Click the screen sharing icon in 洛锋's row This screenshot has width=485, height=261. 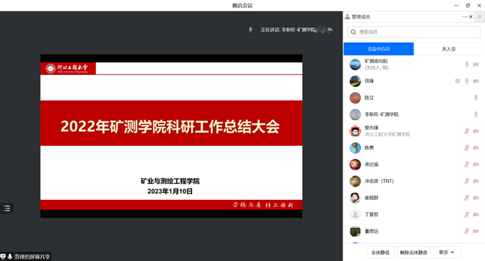click(x=458, y=81)
